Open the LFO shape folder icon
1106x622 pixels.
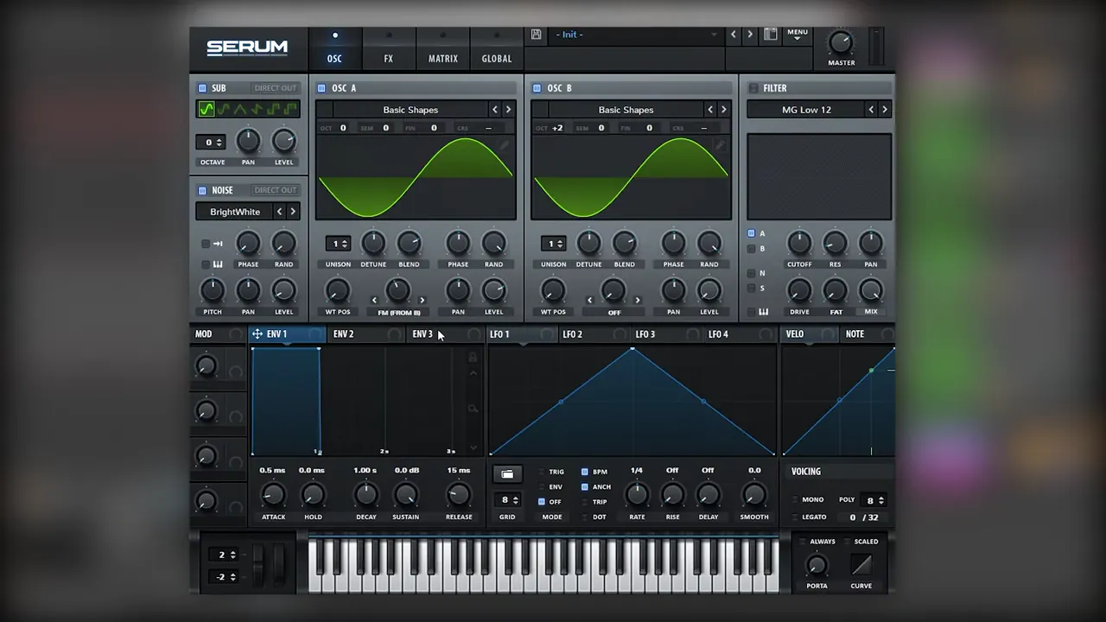507,474
